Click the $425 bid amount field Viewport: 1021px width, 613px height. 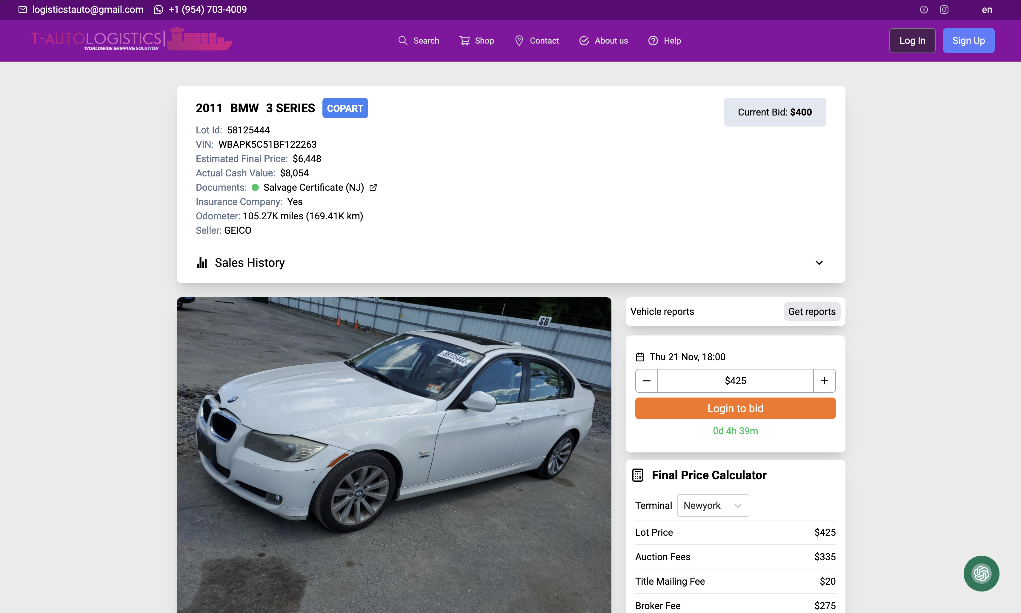735,381
